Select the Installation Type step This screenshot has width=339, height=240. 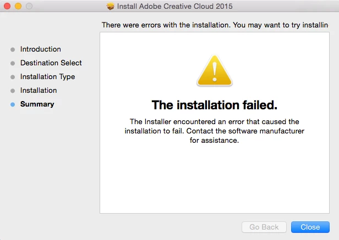[x=47, y=77]
